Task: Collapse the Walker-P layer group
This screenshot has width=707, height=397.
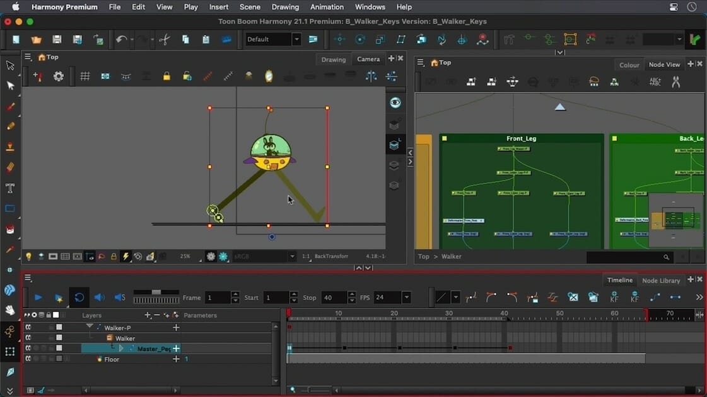Action: pos(90,327)
